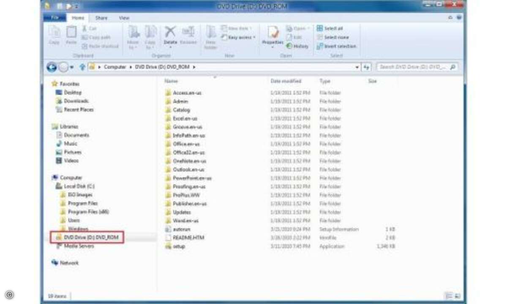The image size is (507, 304).
Task: Switch to the Home ribbon tab
Action: (x=78, y=18)
